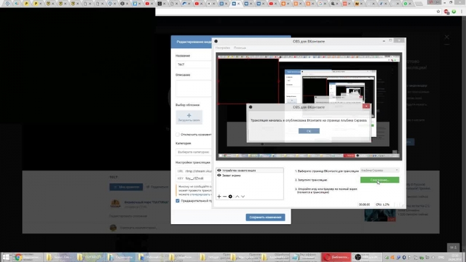Click the OBS logo in the main window title bar
Viewport: 466px width, 262px height.
[x=216, y=41]
